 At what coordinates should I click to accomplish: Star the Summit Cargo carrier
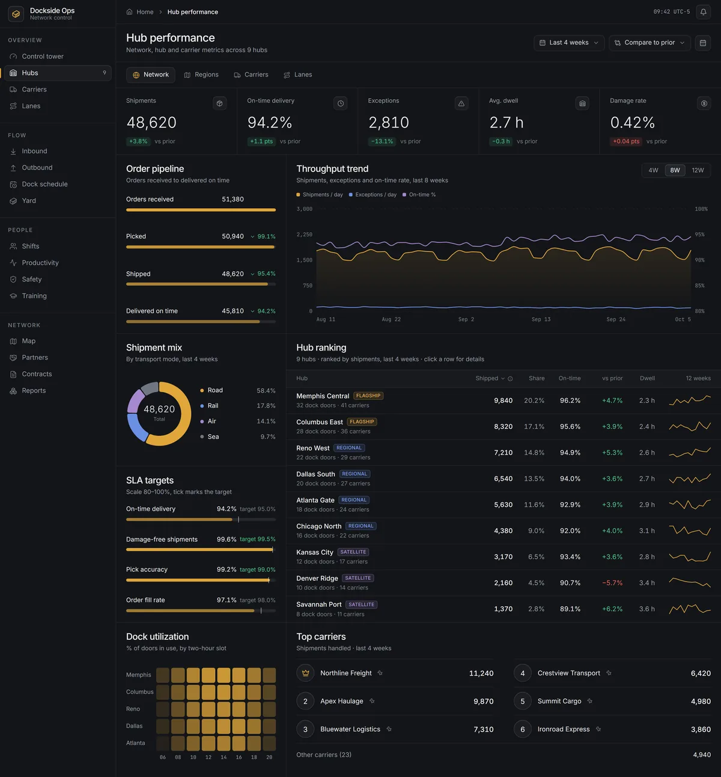pyautogui.click(x=589, y=701)
